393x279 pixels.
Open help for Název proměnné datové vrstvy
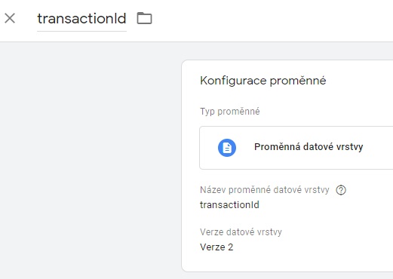point(341,190)
